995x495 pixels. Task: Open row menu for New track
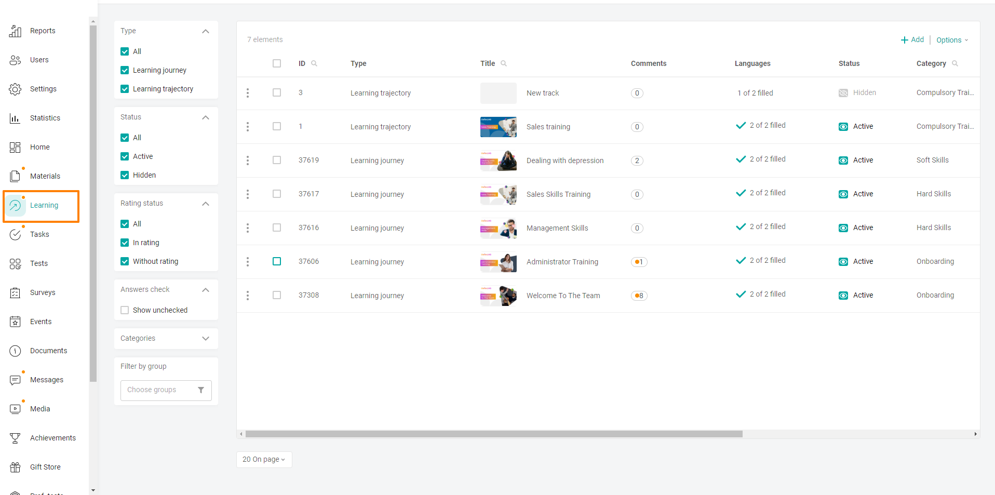tap(248, 93)
